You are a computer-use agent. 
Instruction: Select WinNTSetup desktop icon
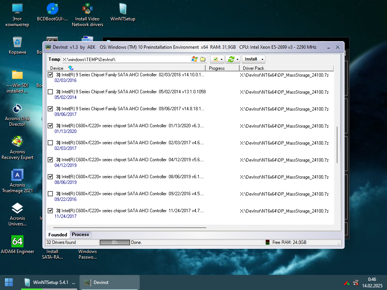point(123,12)
